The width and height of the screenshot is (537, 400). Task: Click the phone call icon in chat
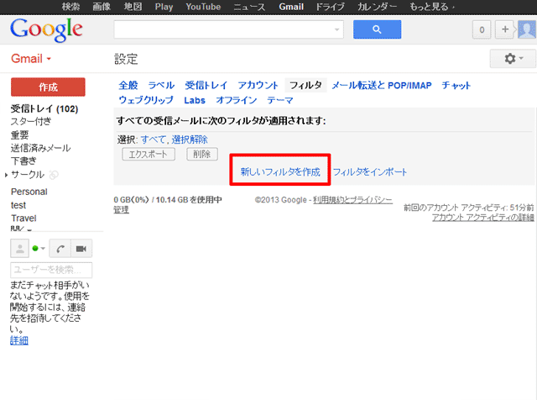click(x=60, y=248)
